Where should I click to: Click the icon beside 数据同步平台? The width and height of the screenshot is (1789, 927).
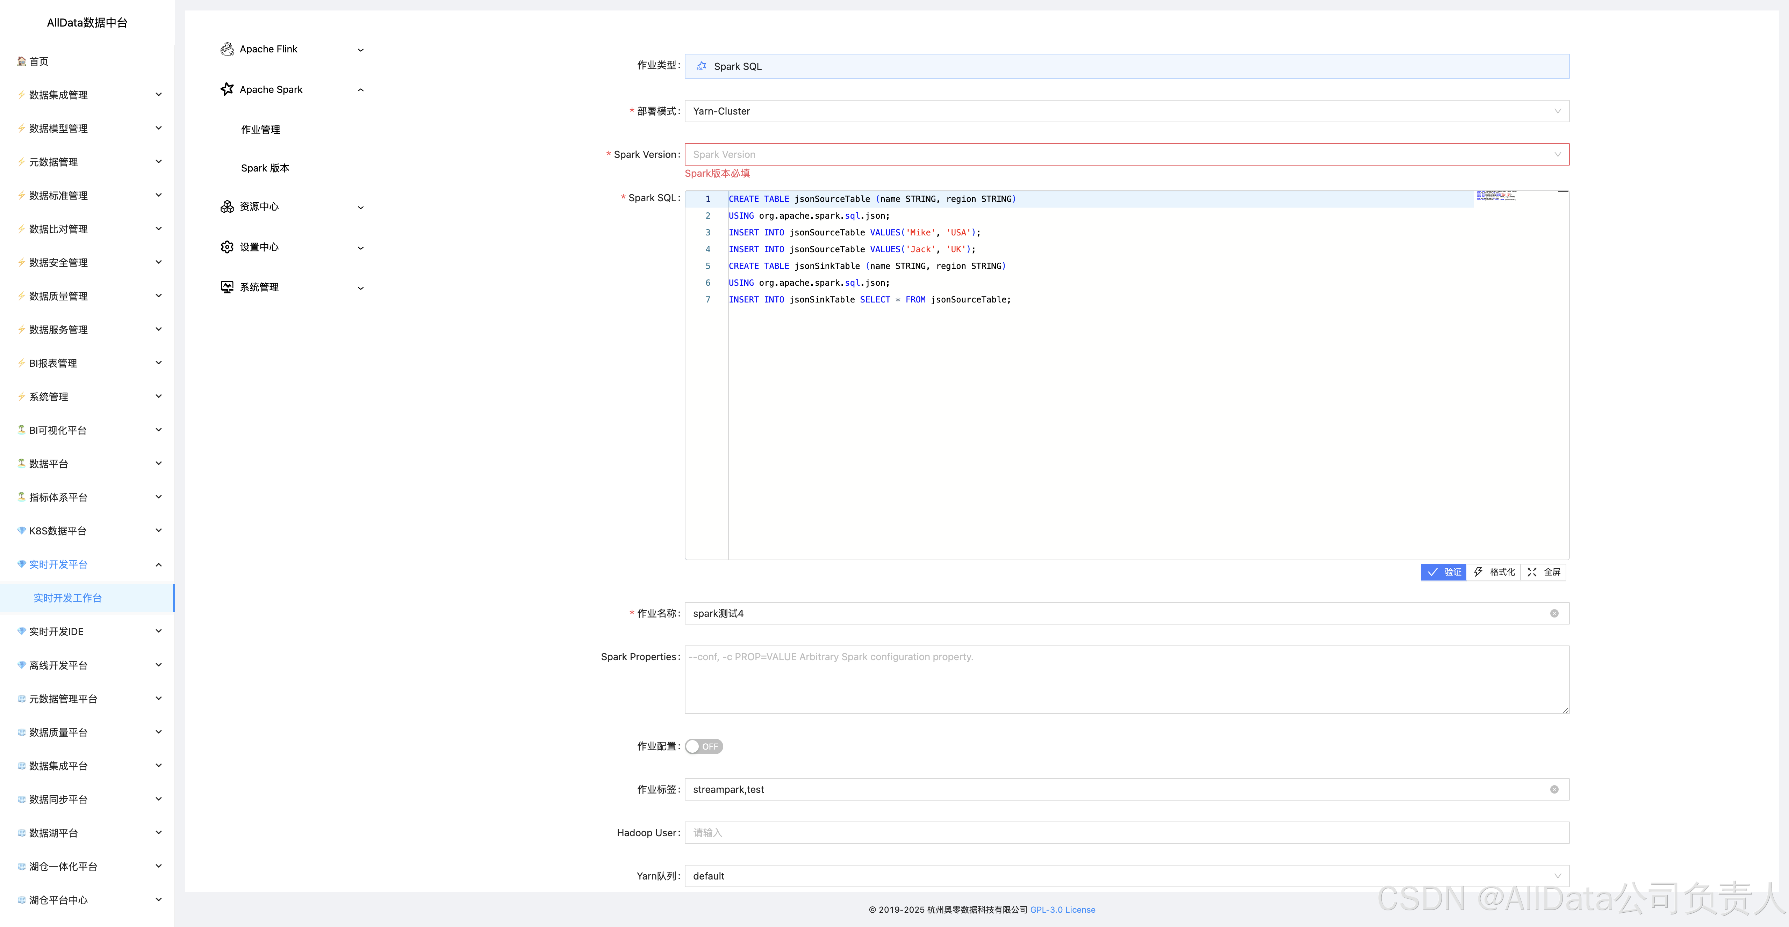click(22, 799)
